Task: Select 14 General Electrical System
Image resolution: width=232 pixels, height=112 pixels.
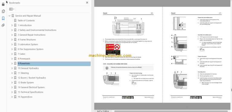Action: pyautogui.click(x=31, y=87)
